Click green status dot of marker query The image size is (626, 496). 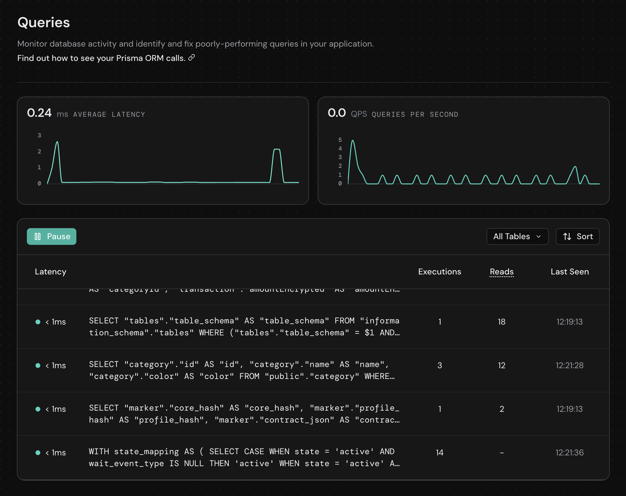coord(38,409)
